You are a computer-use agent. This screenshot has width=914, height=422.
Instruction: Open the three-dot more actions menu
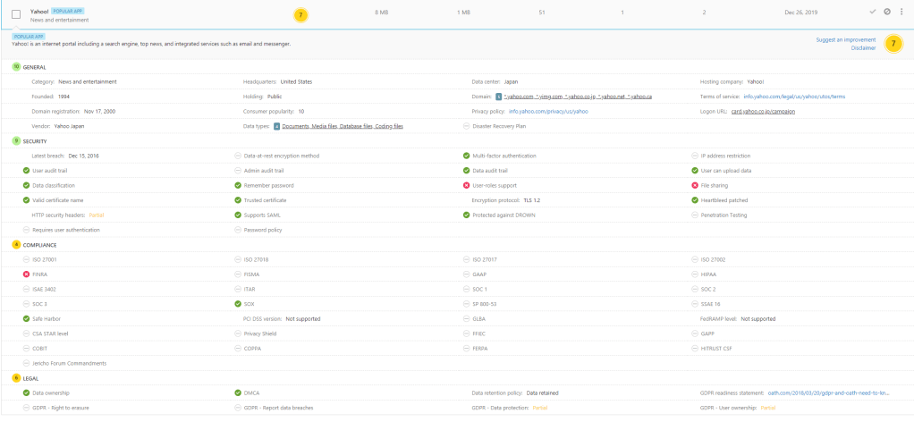(x=901, y=13)
